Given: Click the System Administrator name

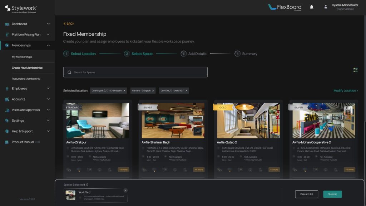Looking at the screenshot, I should [x=345, y=5].
